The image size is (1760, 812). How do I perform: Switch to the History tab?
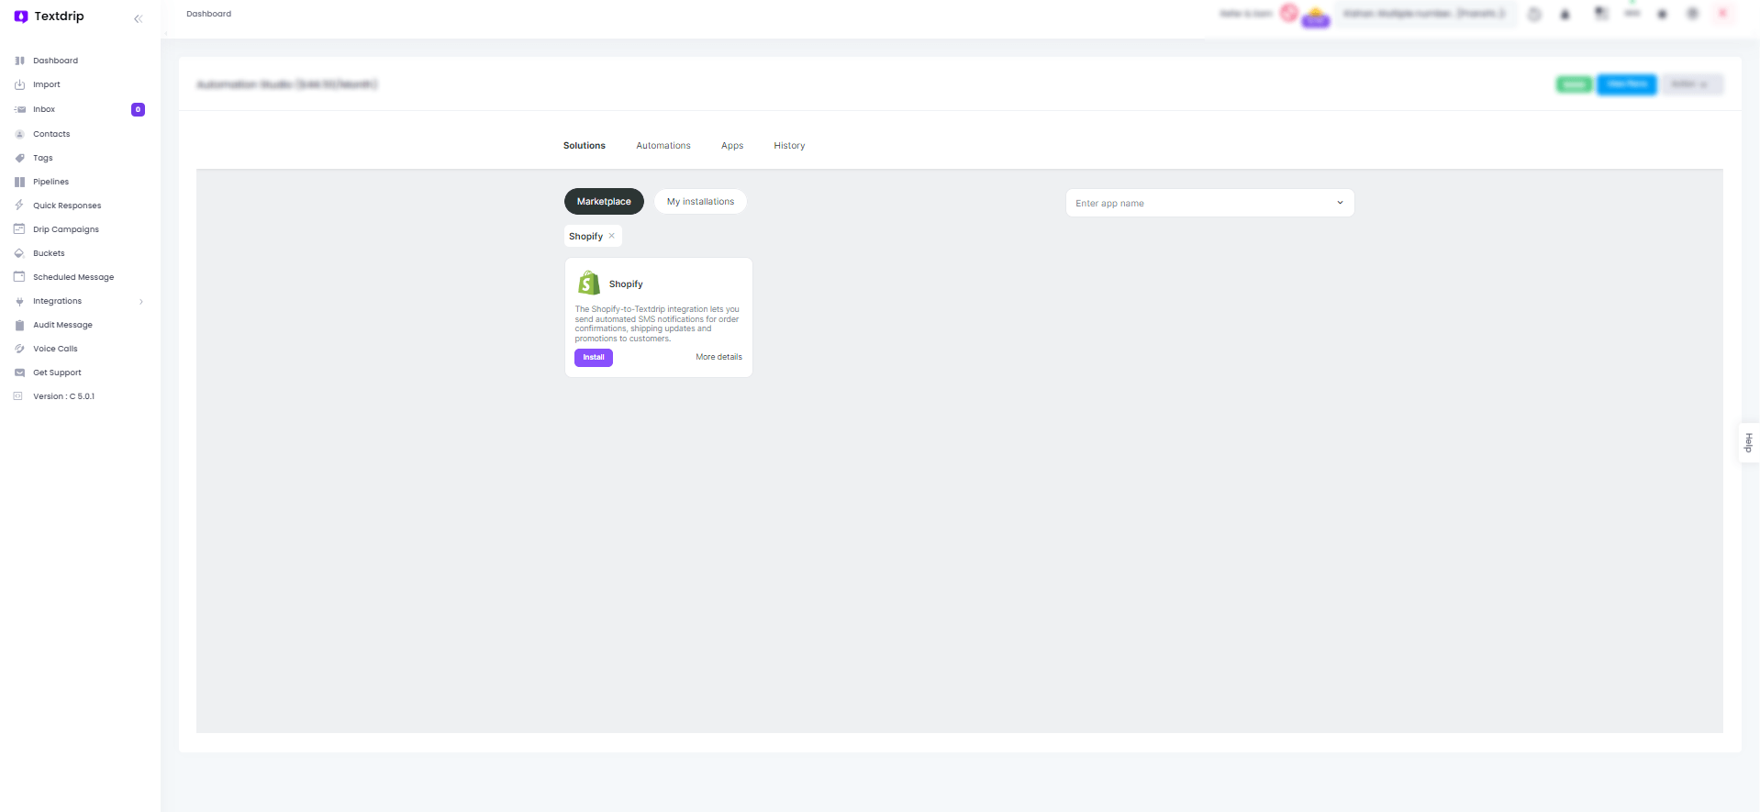pyautogui.click(x=789, y=146)
